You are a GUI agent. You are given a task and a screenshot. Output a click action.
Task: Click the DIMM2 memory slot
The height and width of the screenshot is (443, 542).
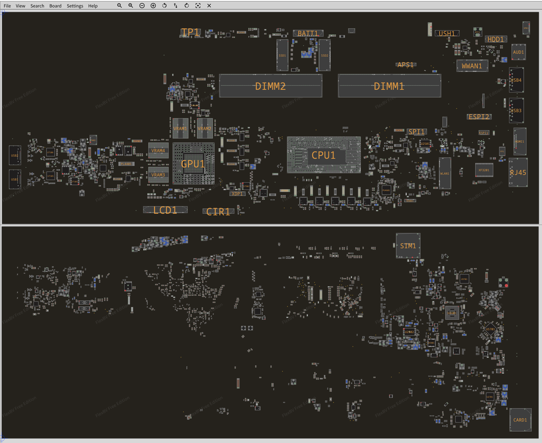[x=270, y=86]
